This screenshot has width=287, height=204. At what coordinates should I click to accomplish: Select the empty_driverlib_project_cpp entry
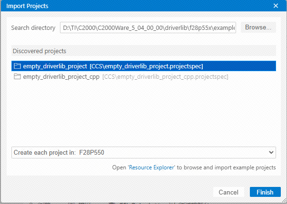click(144, 76)
